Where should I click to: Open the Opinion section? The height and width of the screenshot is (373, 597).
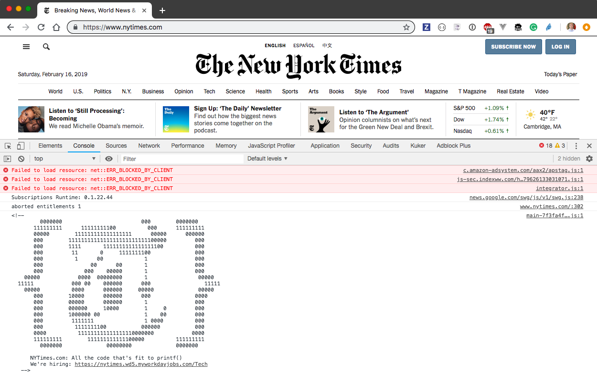tap(184, 91)
